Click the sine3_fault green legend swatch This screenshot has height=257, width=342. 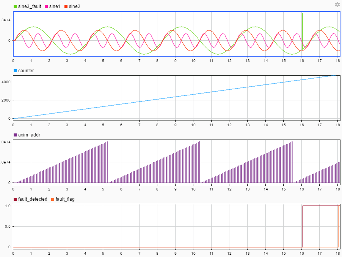[14, 6]
